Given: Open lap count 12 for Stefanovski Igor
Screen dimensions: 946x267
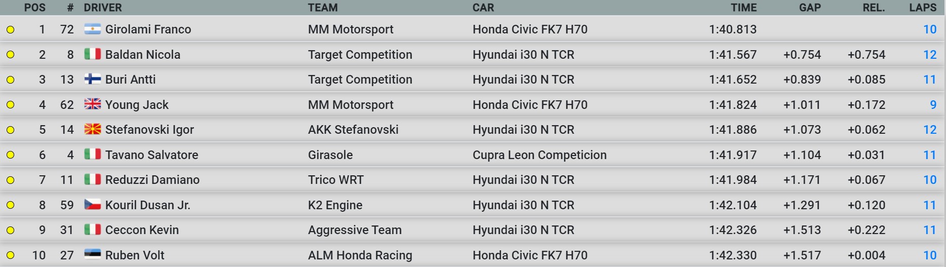Looking at the screenshot, I should 930,130.
